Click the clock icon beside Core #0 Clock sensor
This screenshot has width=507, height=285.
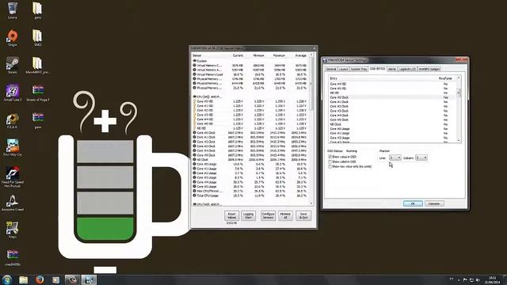pyautogui.click(x=194, y=133)
